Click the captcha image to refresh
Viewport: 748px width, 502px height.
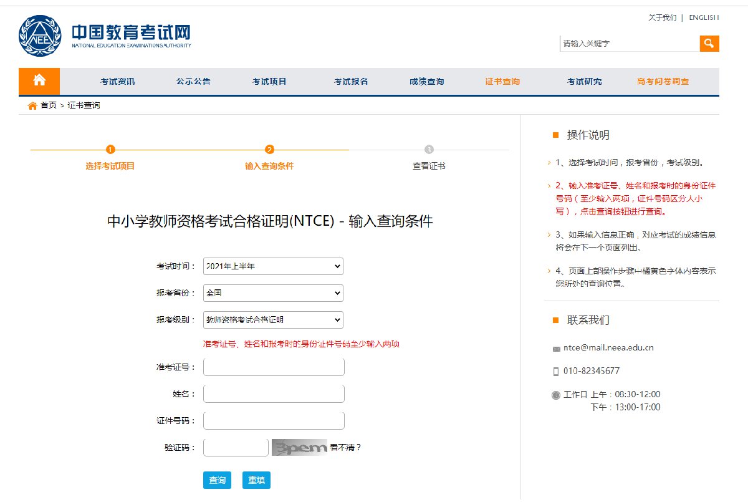[x=299, y=447]
